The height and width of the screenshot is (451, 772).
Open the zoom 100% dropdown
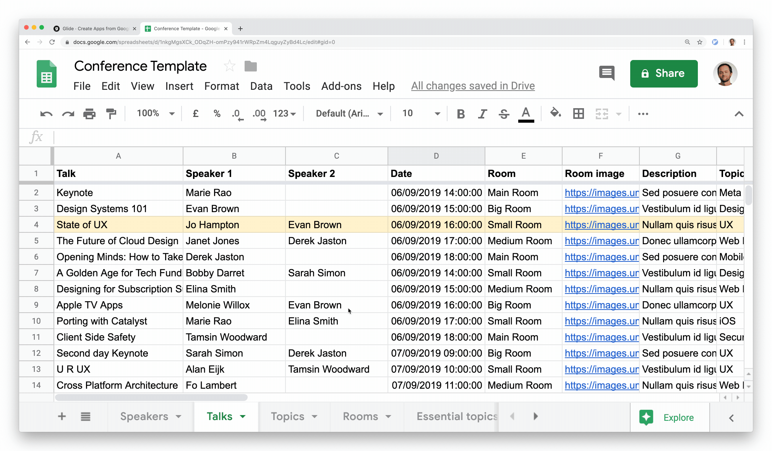tap(156, 114)
